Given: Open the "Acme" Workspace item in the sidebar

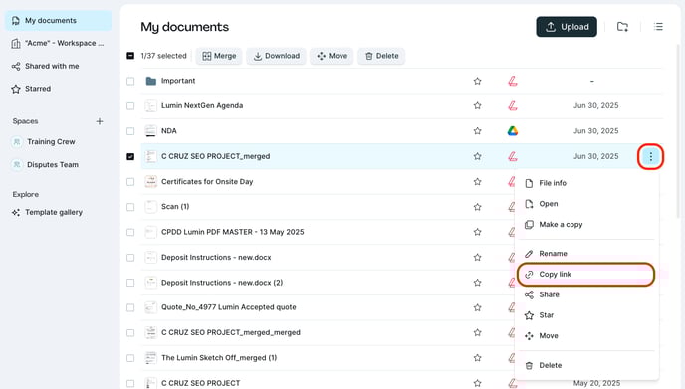Looking at the screenshot, I should pyautogui.click(x=58, y=43).
